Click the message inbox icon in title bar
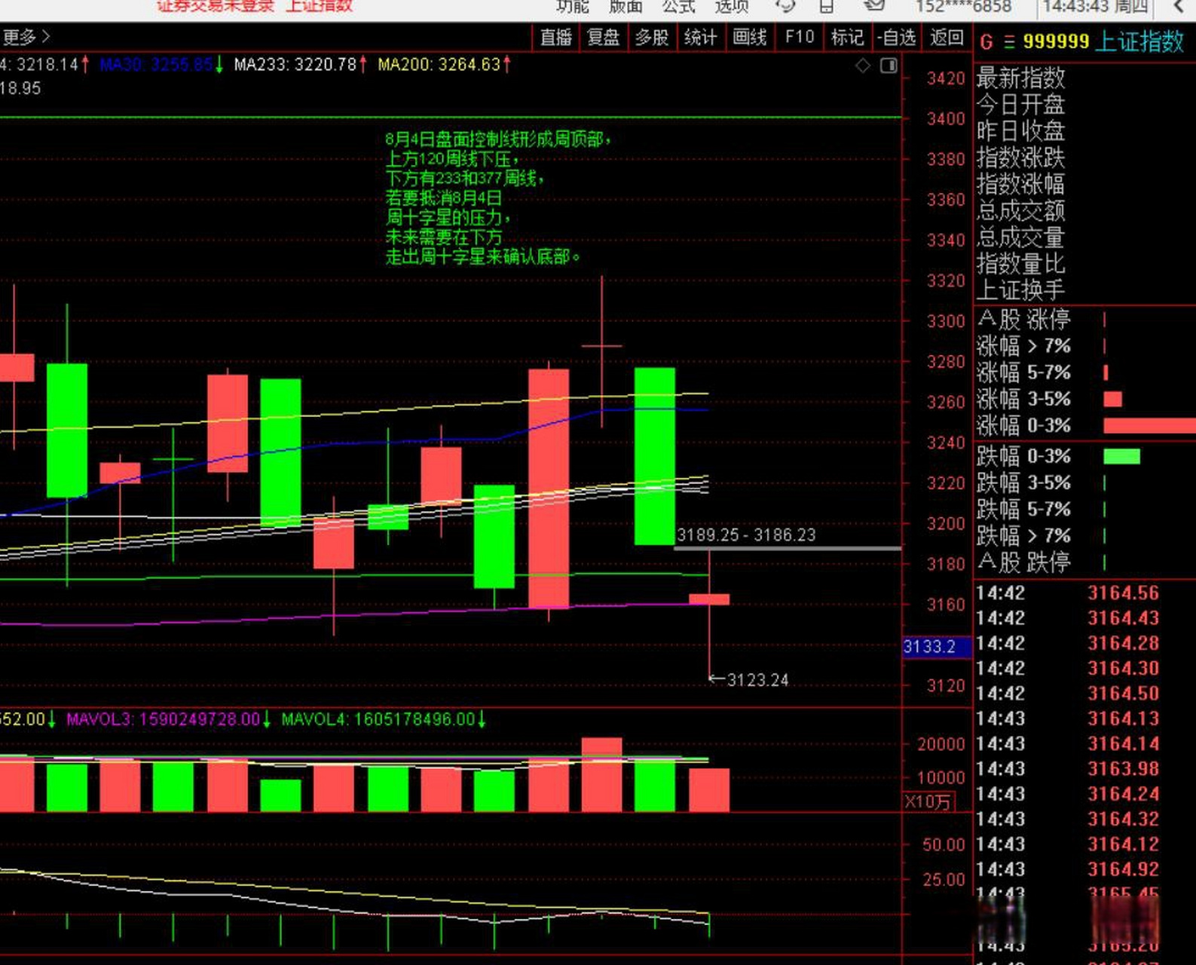Viewport: 1196px width, 965px height. [x=874, y=5]
